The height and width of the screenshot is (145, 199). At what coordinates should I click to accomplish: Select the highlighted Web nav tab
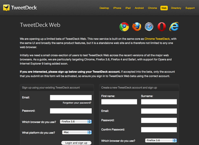[164, 8]
